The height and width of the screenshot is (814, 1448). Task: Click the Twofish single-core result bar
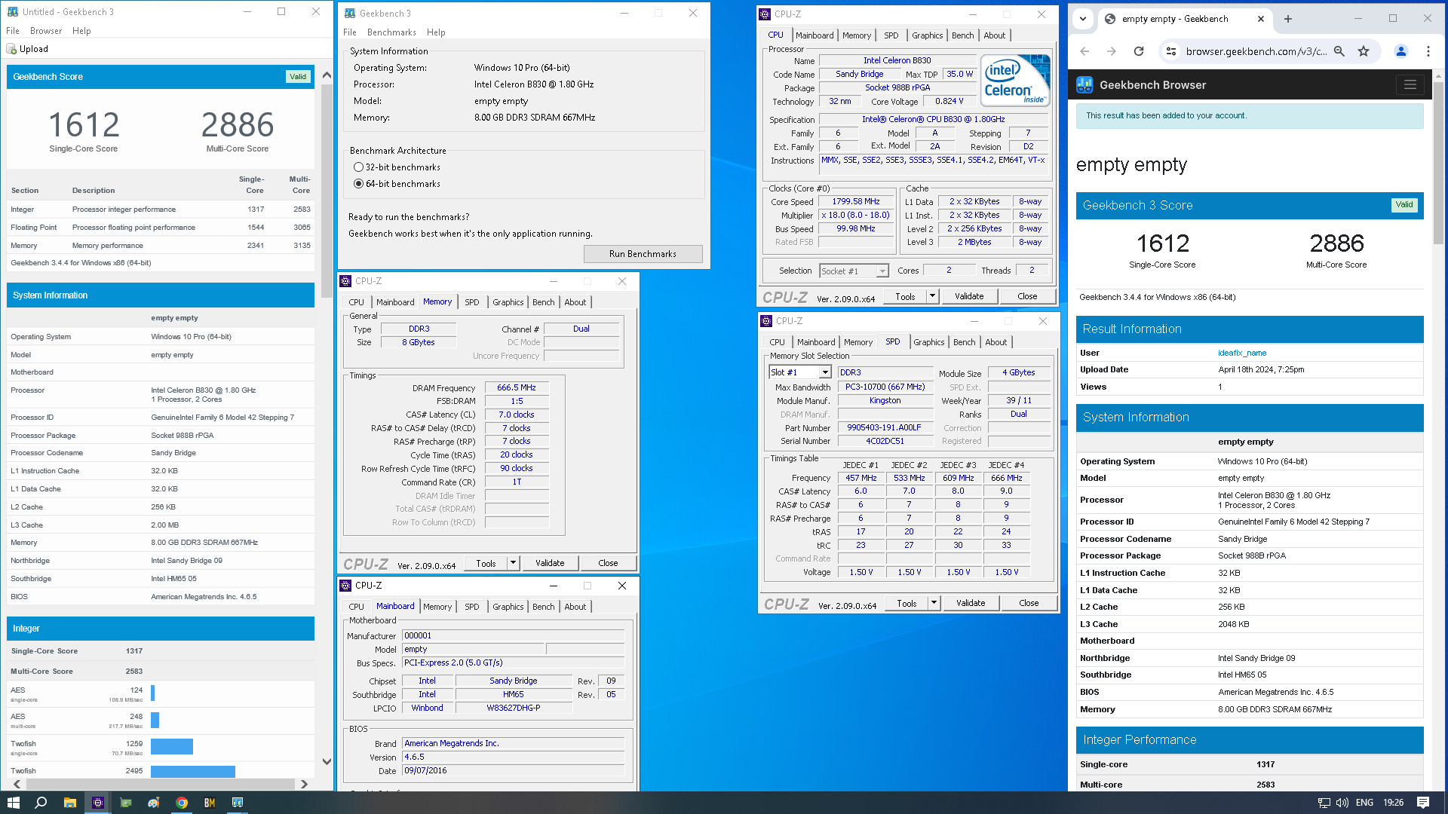tap(172, 746)
